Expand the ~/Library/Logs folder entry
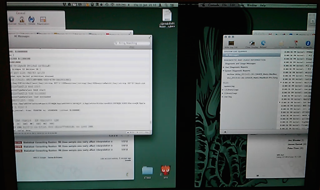 223,90
